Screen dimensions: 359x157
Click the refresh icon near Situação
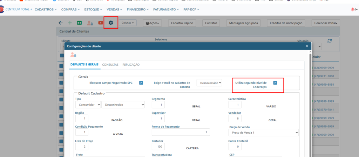tap(330, 41)
